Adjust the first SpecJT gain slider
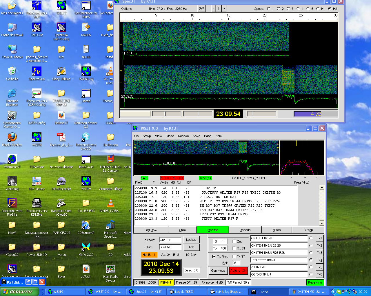This screenshot has height=296, width=371. [166, 114]
